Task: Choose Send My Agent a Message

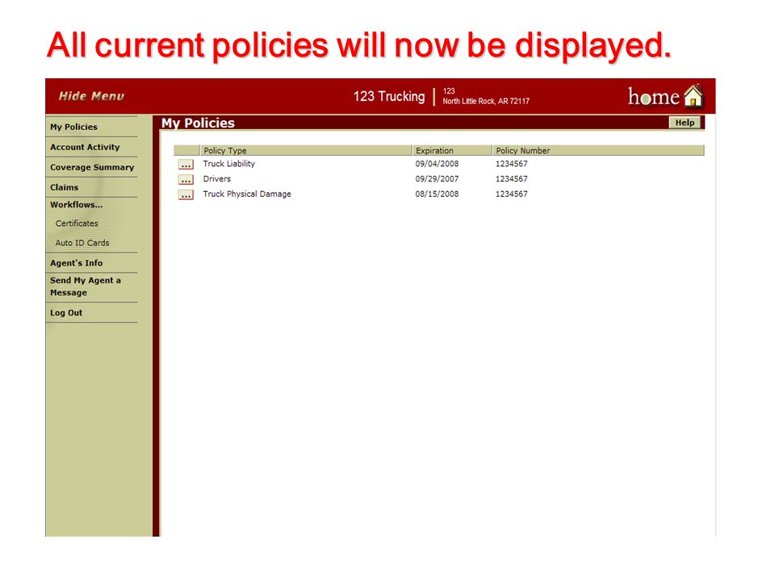Action: 86,286
